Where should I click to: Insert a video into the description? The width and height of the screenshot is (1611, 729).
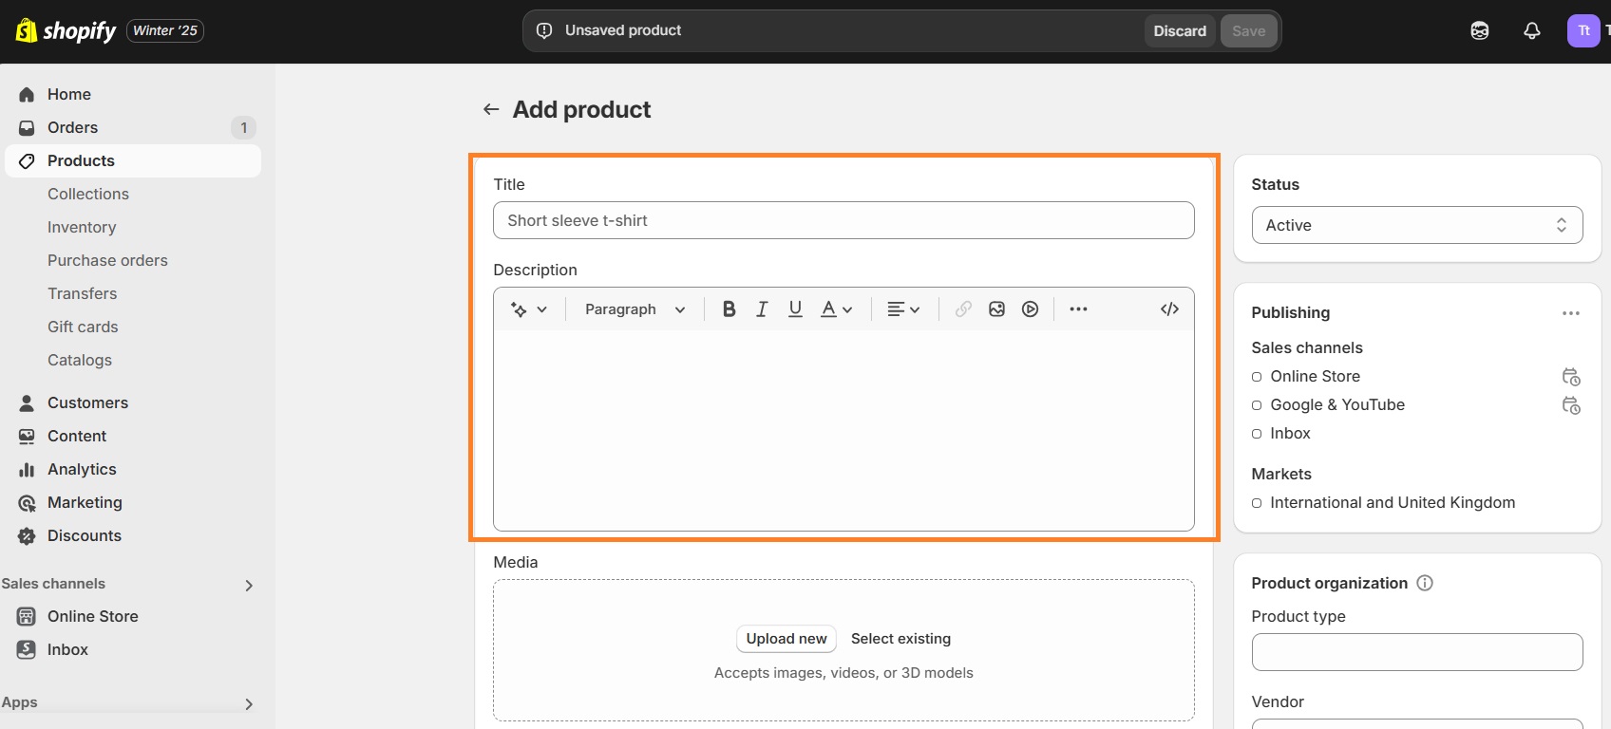coord(1030,309)
